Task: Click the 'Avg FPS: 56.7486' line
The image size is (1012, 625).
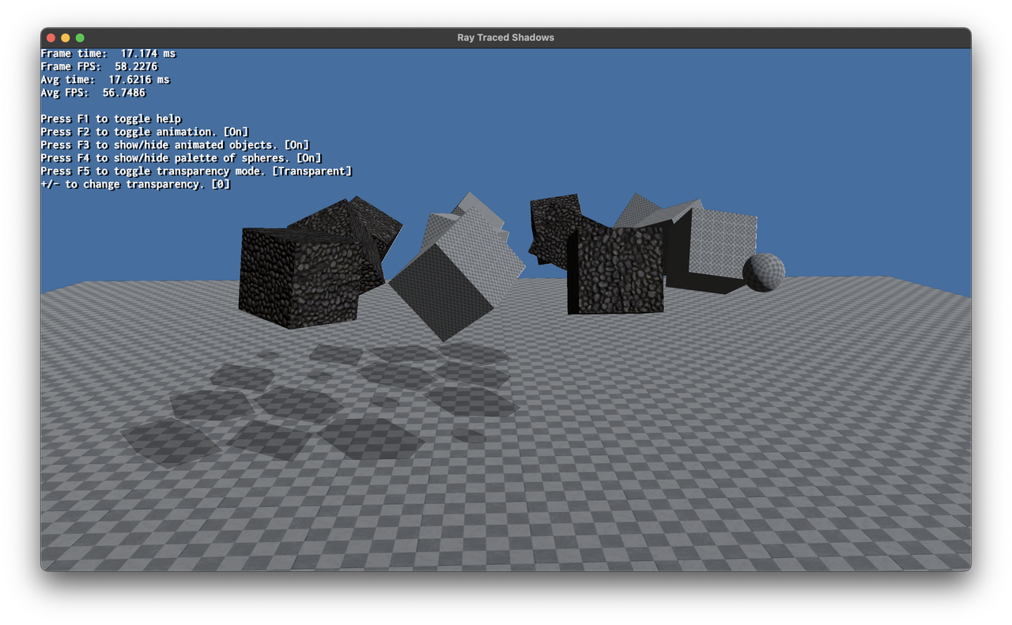Action: 93,92
